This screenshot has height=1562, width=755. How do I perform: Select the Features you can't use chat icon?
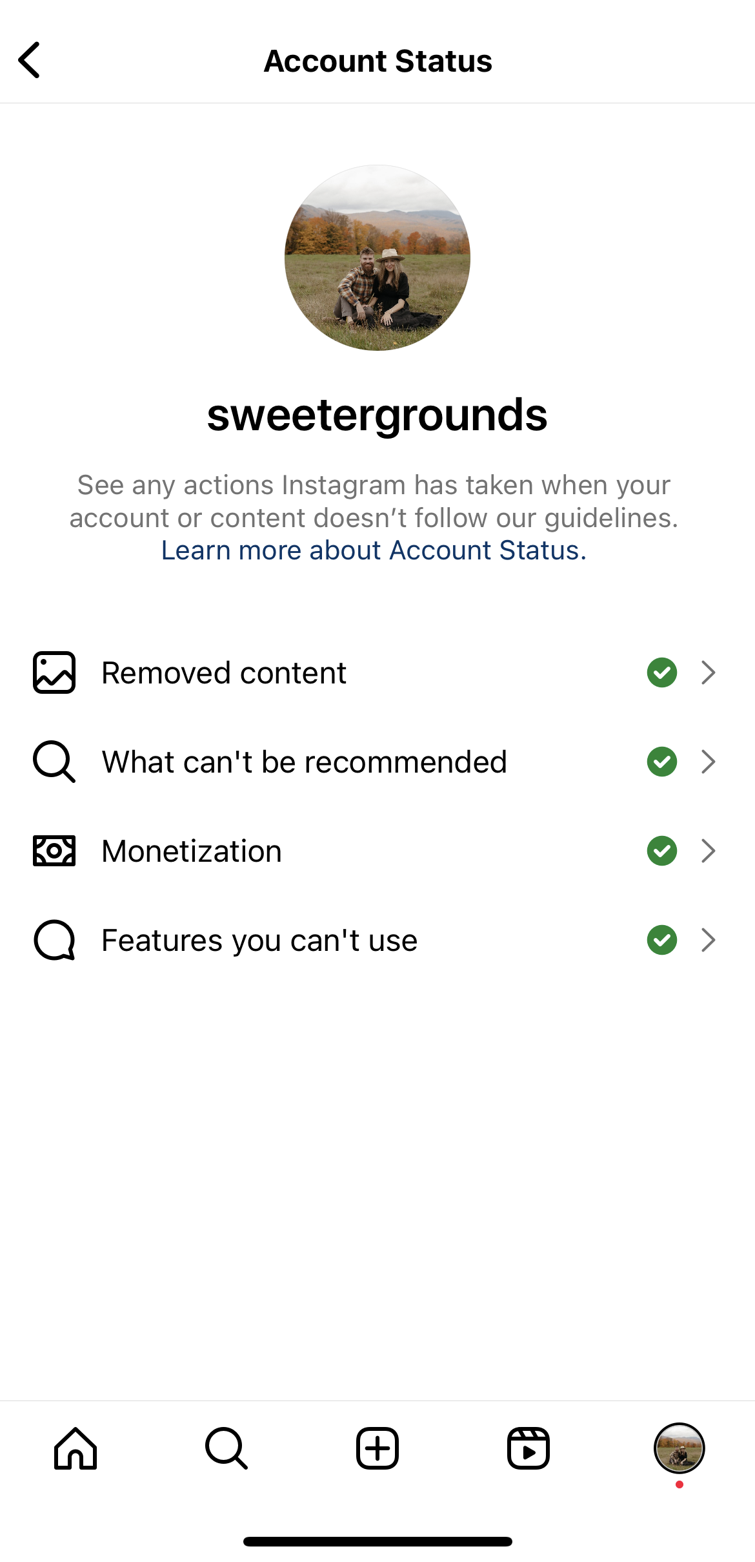(54, 940)
